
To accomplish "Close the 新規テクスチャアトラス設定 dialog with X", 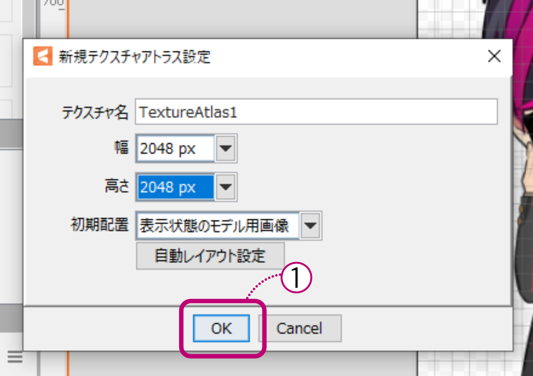I will 494,57.
